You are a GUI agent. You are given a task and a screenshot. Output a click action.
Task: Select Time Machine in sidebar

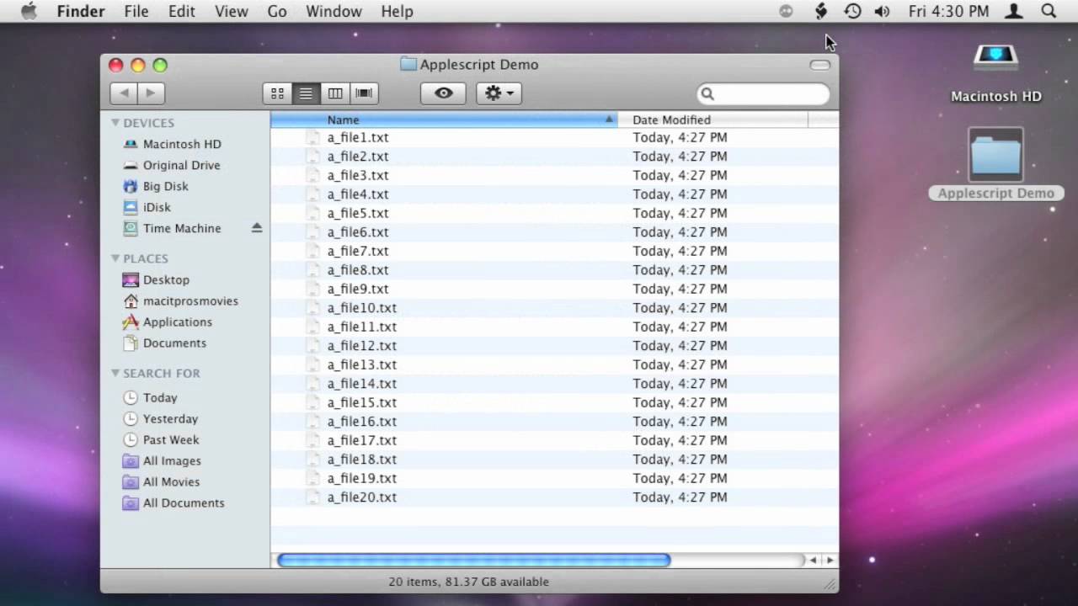point(182,228)
